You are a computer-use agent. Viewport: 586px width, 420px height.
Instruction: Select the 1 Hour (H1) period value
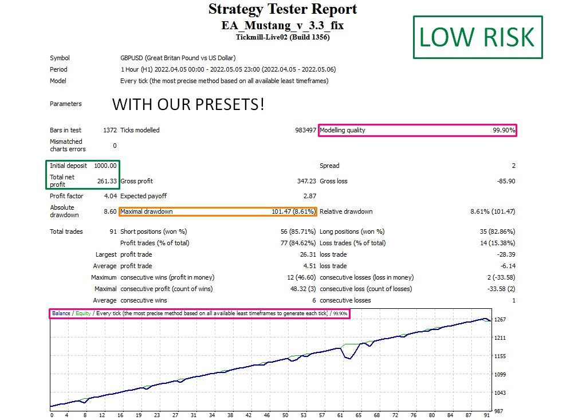(228, 69)
